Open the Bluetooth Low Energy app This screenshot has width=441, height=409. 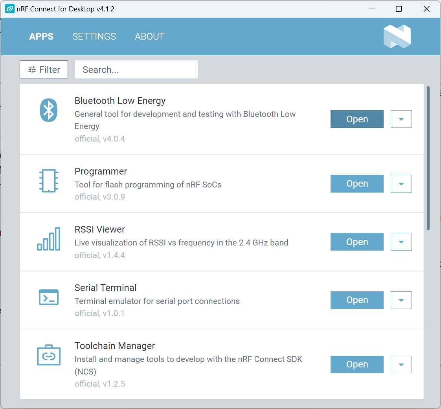(357, 119)
